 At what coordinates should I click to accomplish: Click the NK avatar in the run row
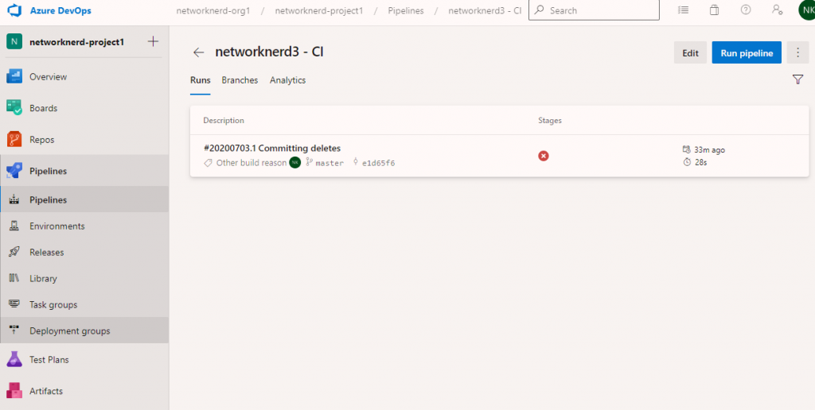295,162
